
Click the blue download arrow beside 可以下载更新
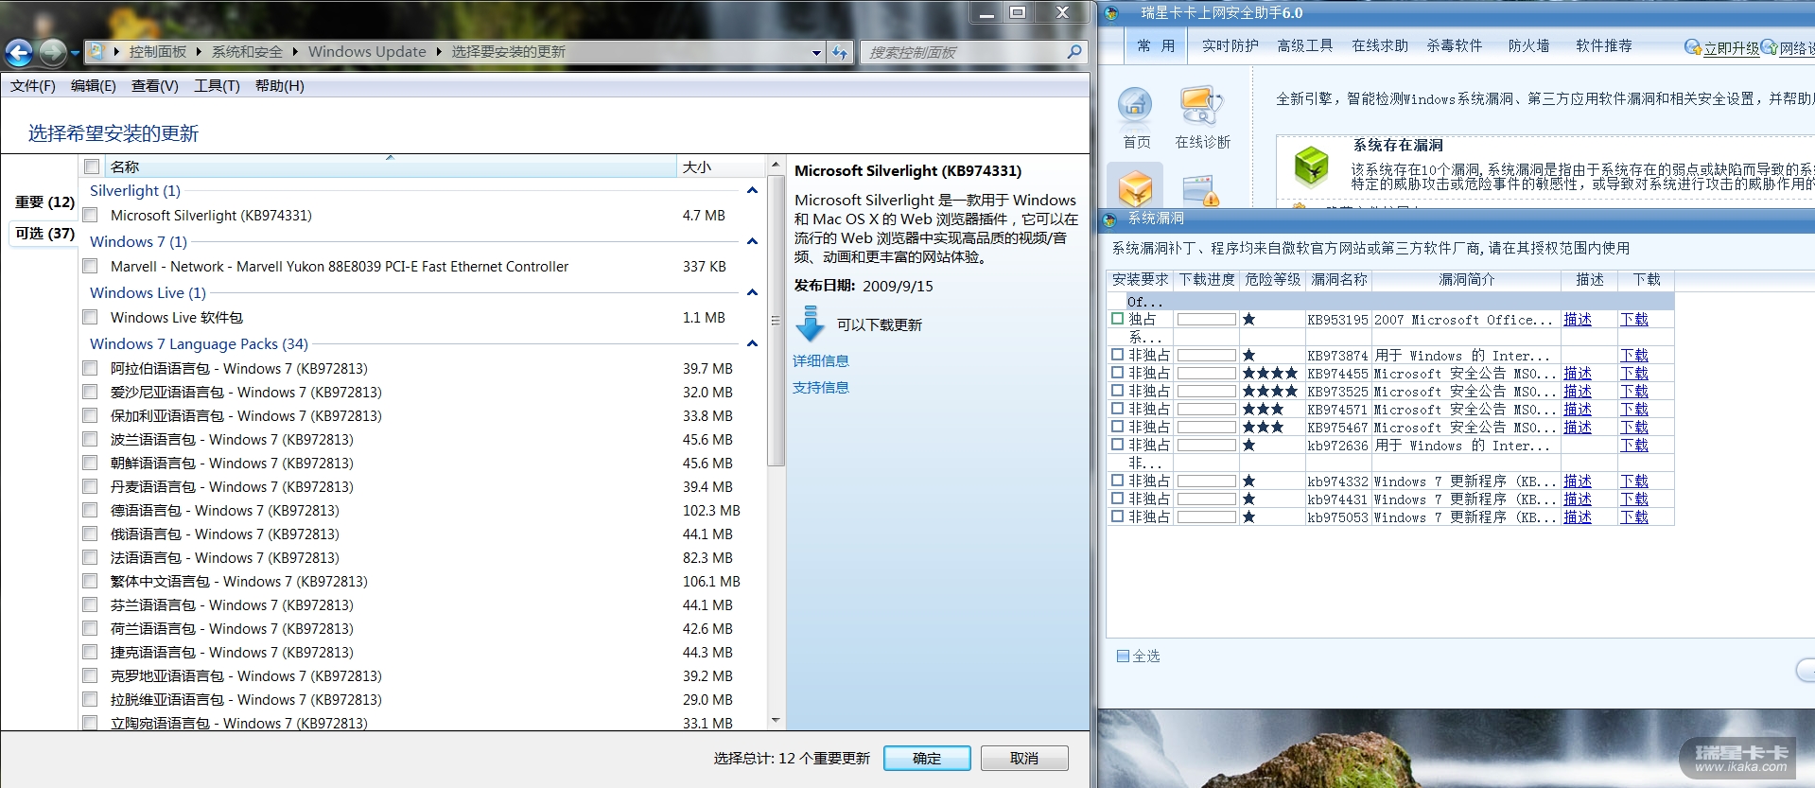(x=810, y=324)
